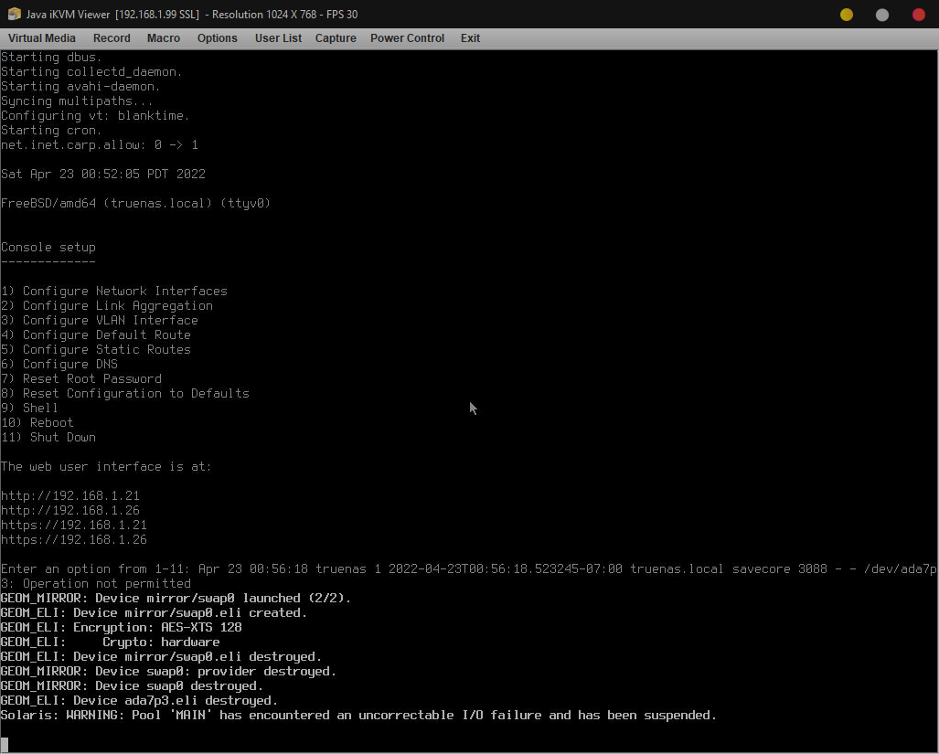Open the Virtual Media menu
The height and width of the screenshot is (754, 939).
point(42,38)
